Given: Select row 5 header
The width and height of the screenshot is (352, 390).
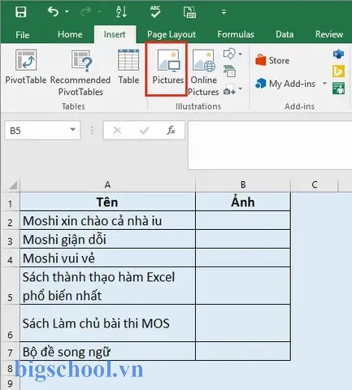Looking at the screenshot, I should pyautogui.click(x=10, y=285).
